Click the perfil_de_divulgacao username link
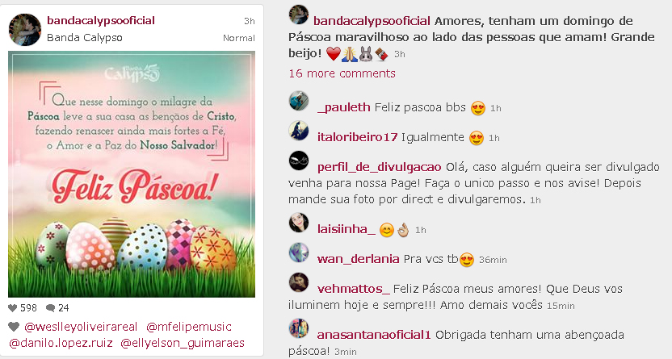Viewport: 672px width, 359px height. click(x=380, y=167)
